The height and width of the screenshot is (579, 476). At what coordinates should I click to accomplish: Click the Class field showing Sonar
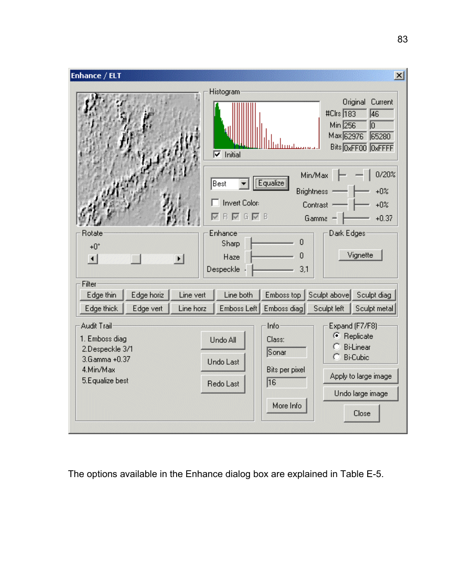click(x=286, y=352)
